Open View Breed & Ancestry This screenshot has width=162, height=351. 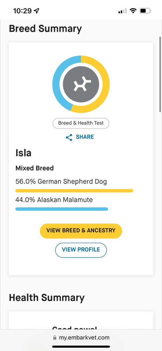click(81, 231)
